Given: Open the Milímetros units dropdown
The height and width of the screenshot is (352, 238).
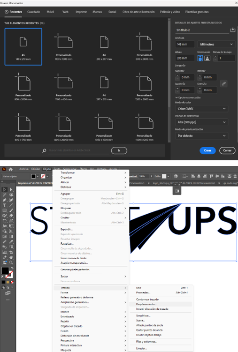Looking at the screenshot, I should point(216,44).
